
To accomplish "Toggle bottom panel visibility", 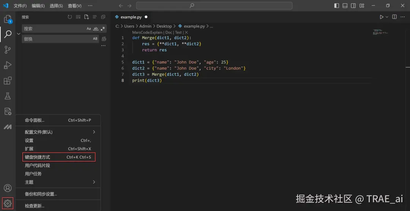I will click(345, 6).
